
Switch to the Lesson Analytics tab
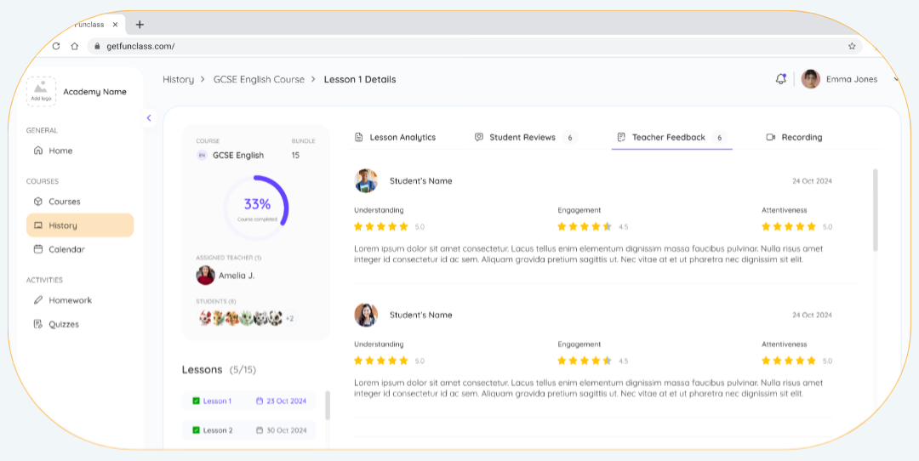(x=396, y=137)
